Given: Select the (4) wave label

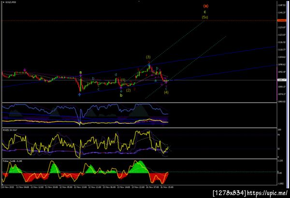Looking at the screenshot, I should (166, 92).
